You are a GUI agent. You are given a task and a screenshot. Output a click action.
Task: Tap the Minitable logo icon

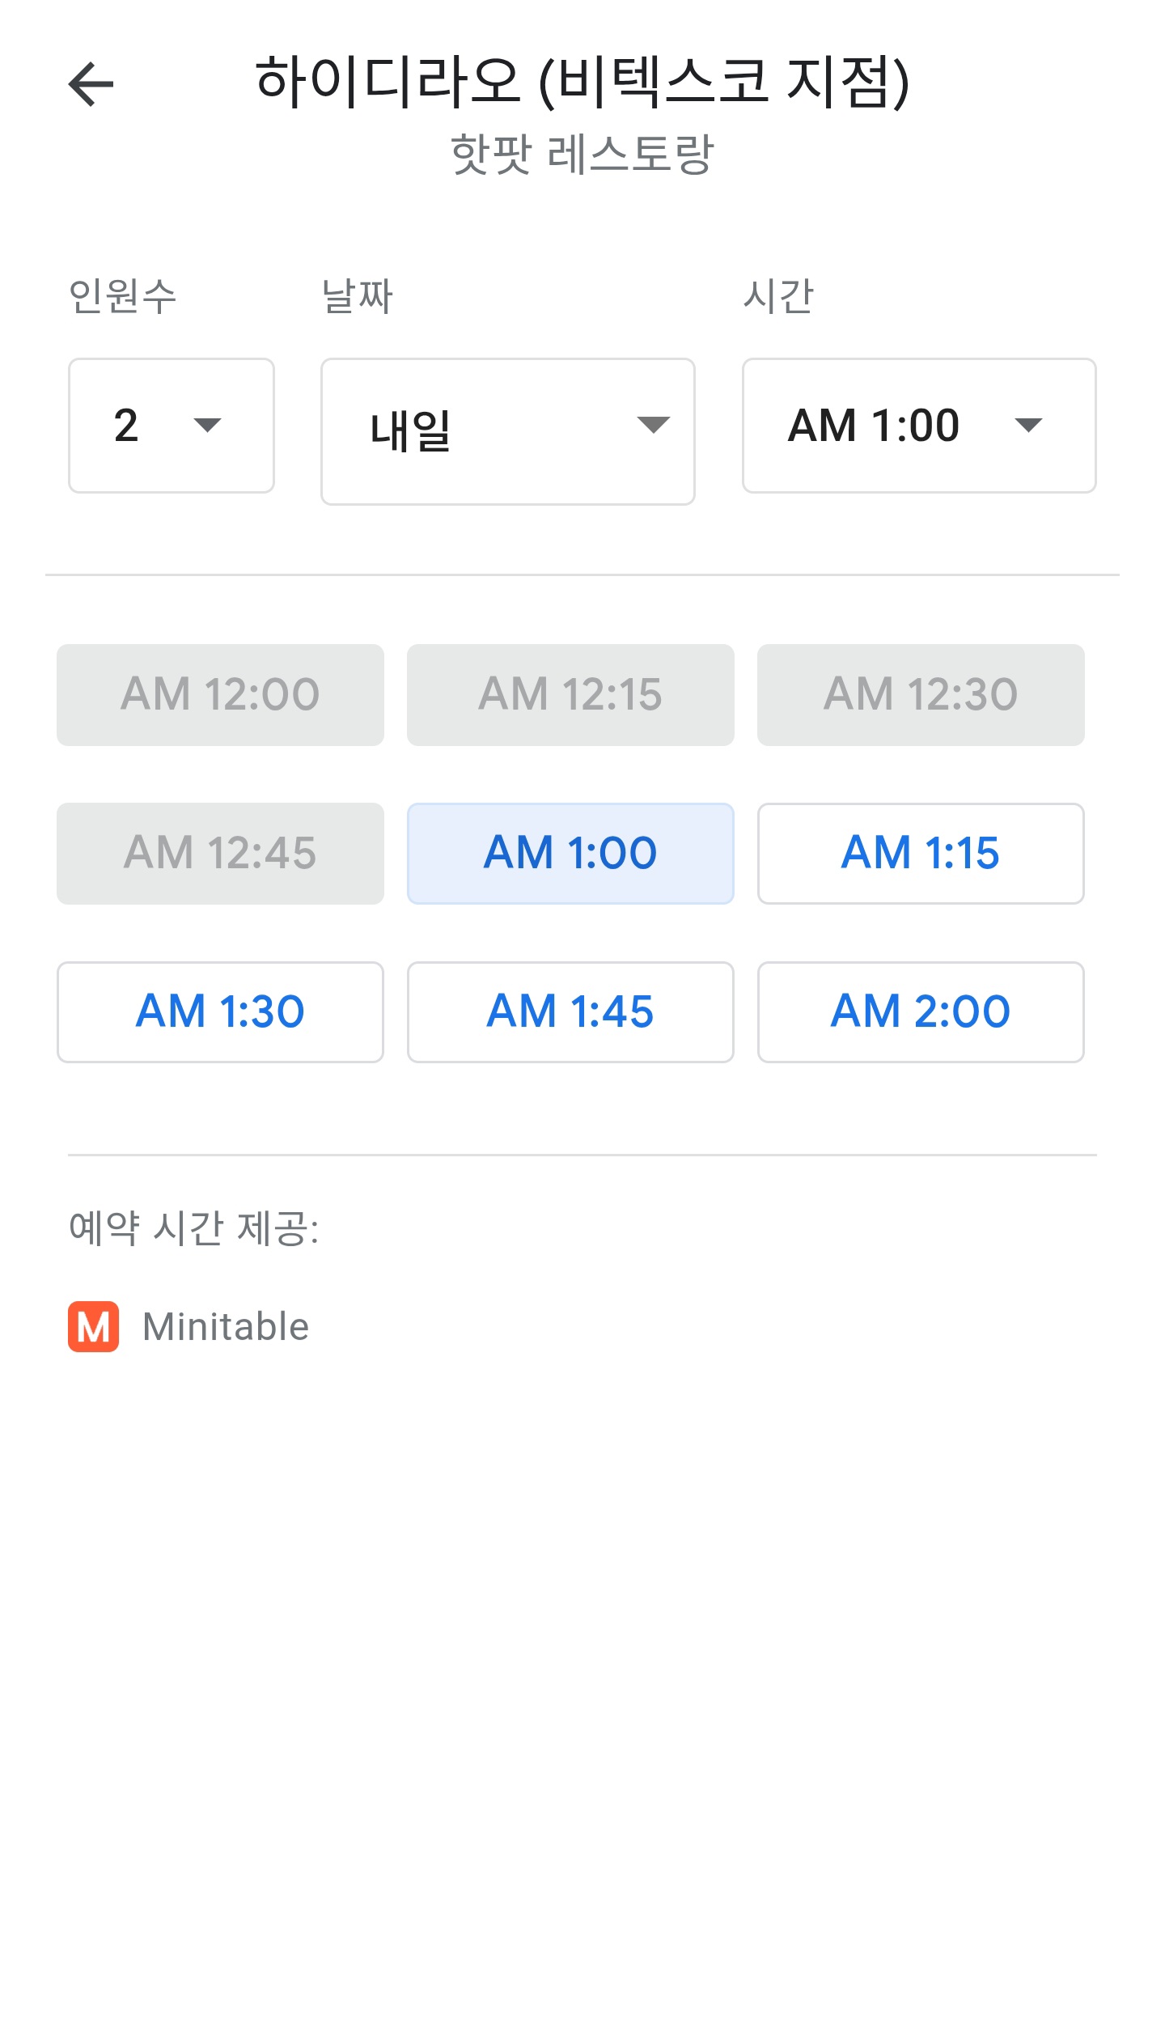[x=93, y=1327]
